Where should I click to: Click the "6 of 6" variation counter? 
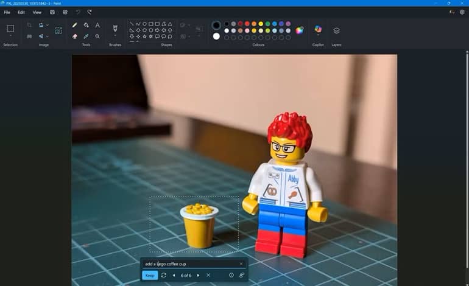186,275
